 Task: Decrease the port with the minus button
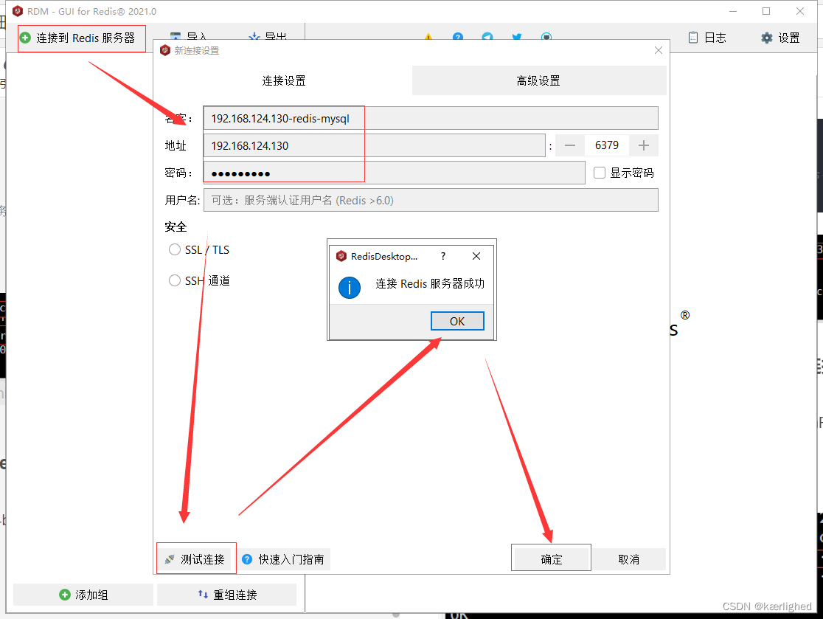coord(569,145)
